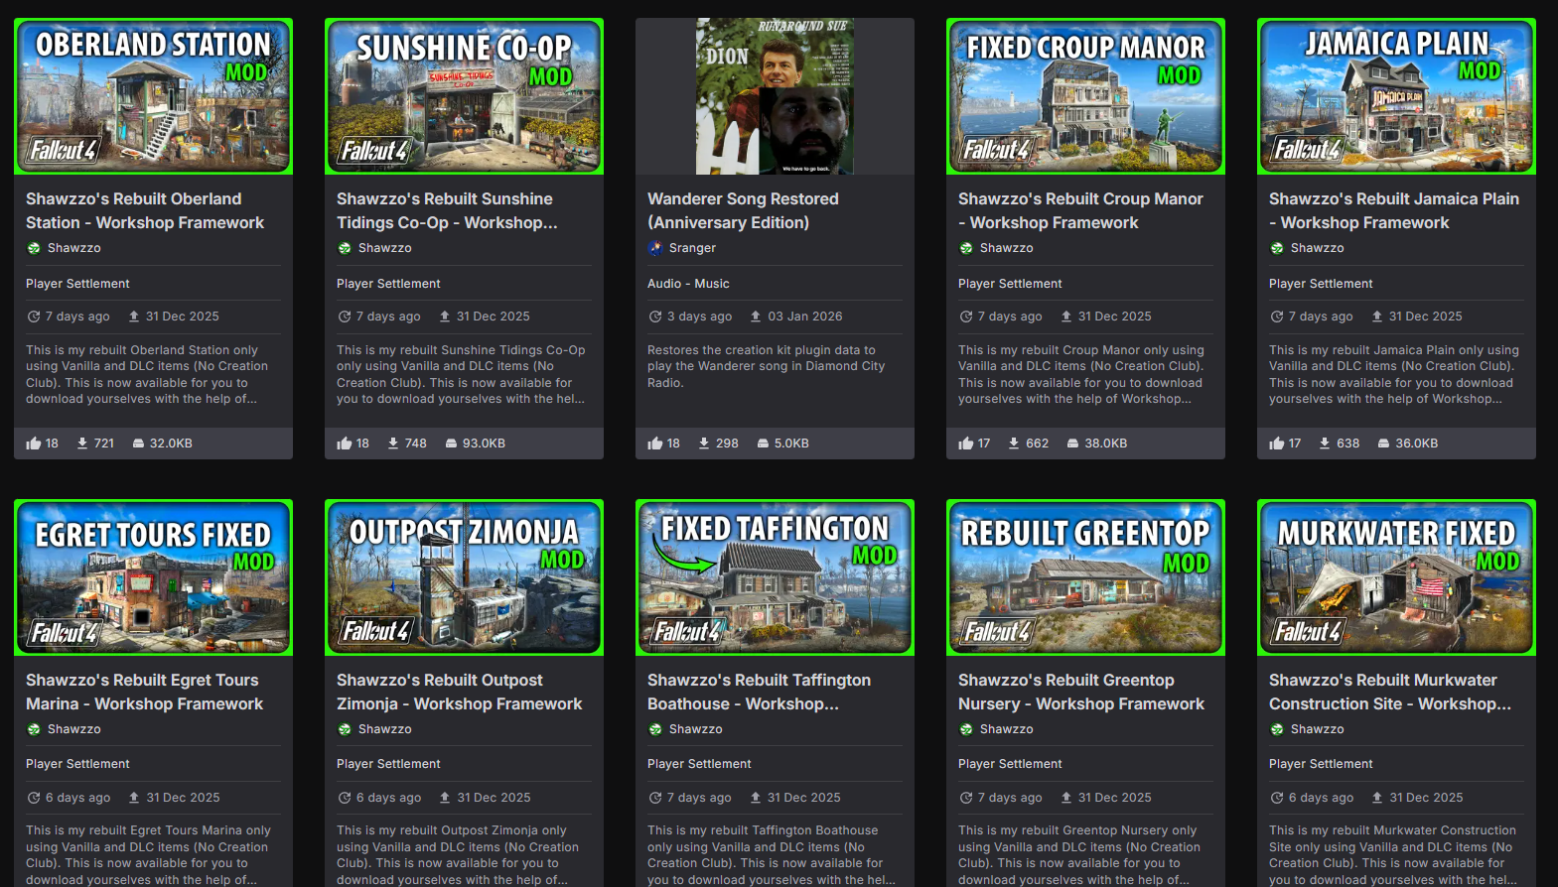This screenshot has height=887, width=1558.
Task: Select Player Settlement category on the Taffington card
Action: [699, 764]
